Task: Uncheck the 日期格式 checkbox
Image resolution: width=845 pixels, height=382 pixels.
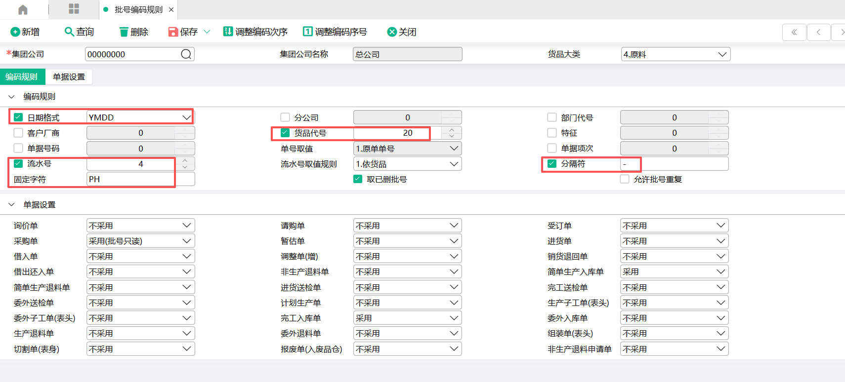Action: (18, 117)
